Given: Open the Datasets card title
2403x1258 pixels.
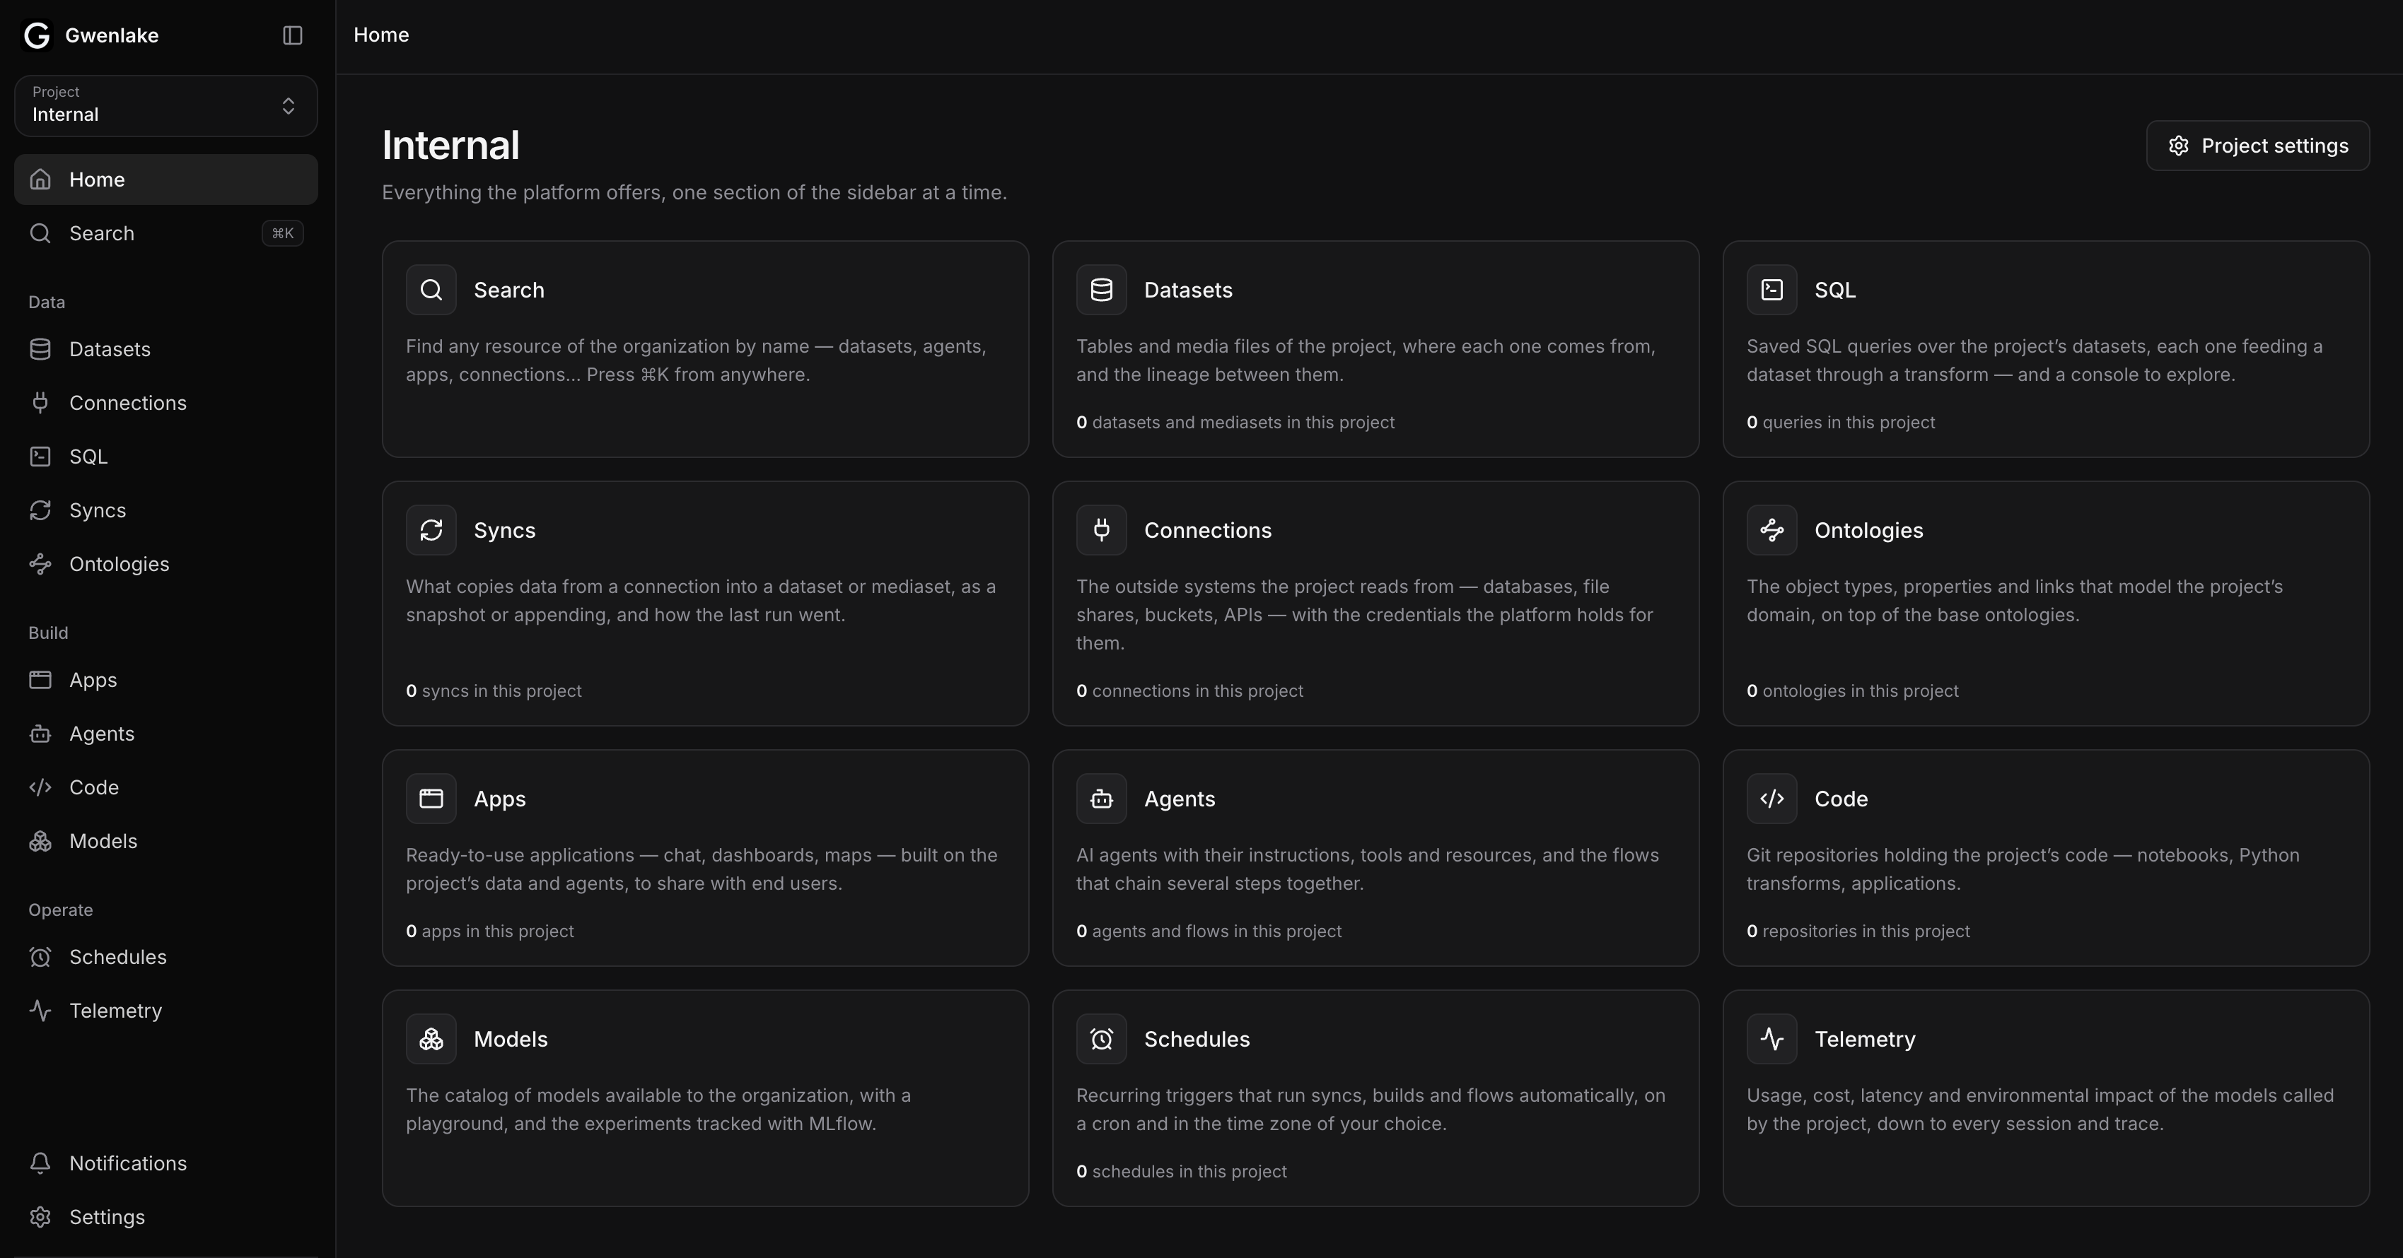Looking at the screenshot, I should click(1189, 290).
